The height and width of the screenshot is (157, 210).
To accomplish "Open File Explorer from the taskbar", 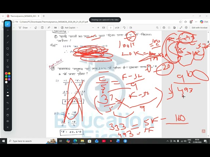I will (82, 141).
